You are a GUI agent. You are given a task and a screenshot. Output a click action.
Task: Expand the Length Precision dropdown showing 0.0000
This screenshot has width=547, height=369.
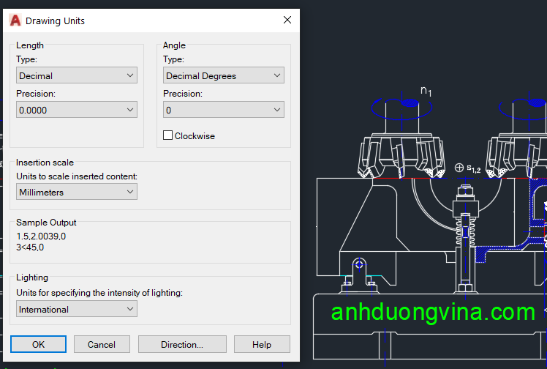[x=77, y=110]
